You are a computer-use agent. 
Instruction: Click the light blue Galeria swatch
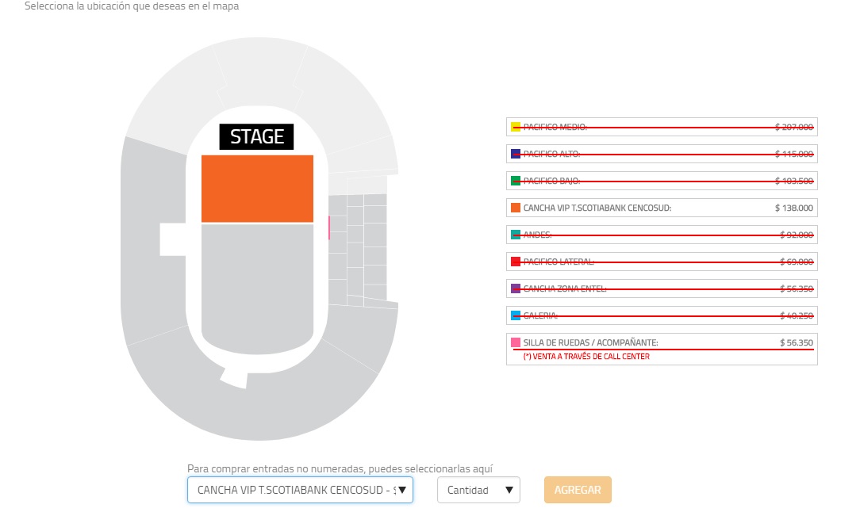coord(516,315)
